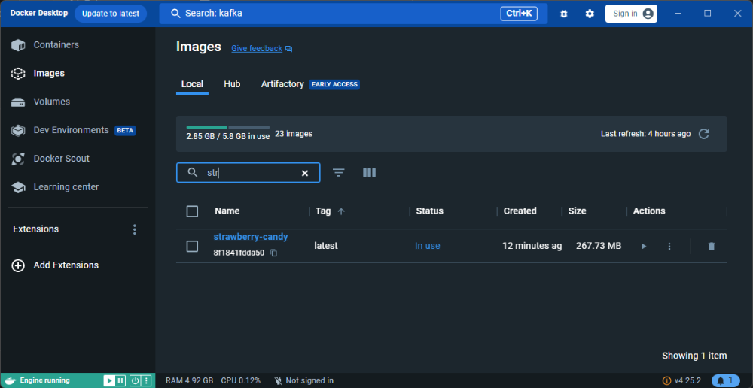
Task: Click the Docker Desktop title
Action: click(39, 14)
